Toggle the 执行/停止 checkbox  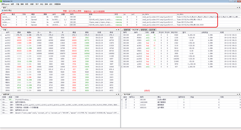pos(3,10)
